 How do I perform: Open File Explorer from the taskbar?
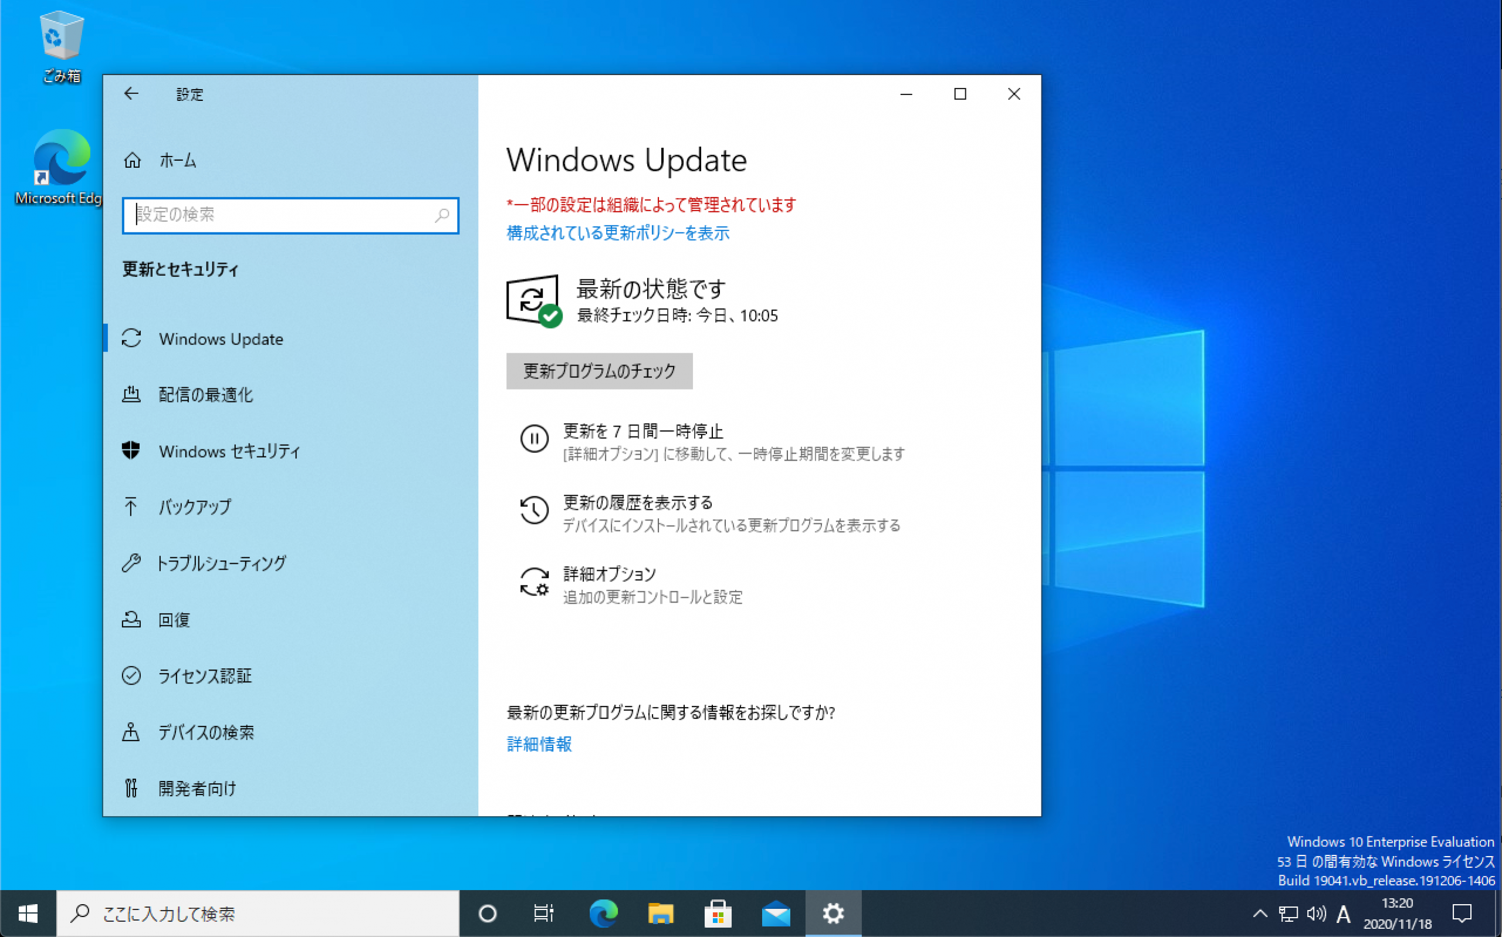click(x=661, y=914)
